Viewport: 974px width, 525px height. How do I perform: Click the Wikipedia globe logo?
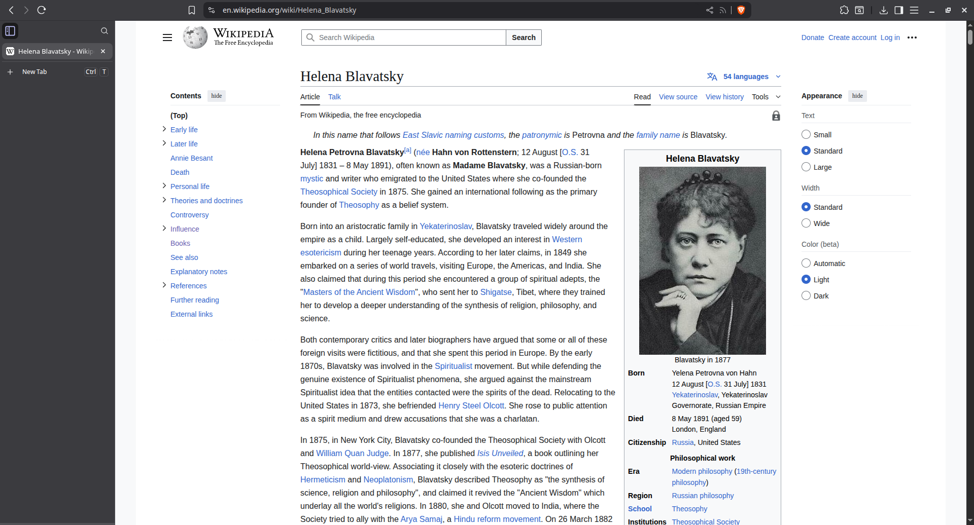195,37
